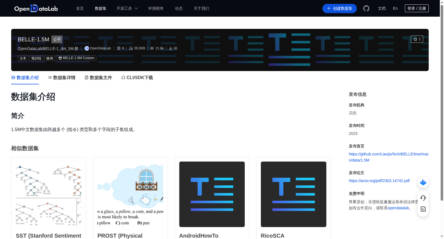Star the BELLE-1.5M dataset
444x239 pixels.
point(417,39)
